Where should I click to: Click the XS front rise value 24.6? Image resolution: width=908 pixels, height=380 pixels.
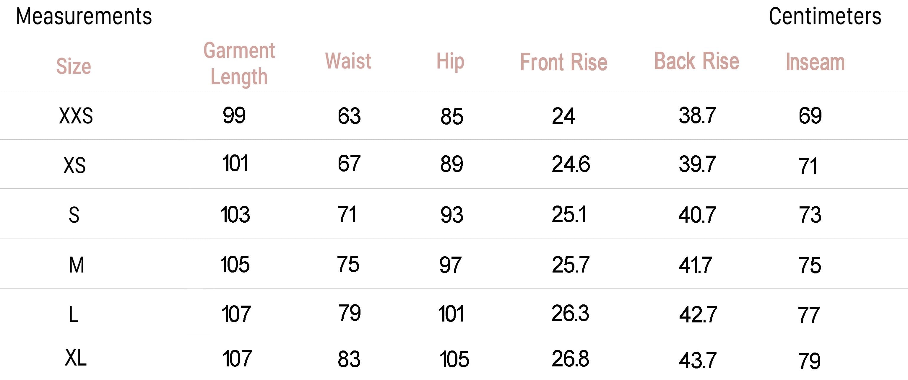coord(571,164)
